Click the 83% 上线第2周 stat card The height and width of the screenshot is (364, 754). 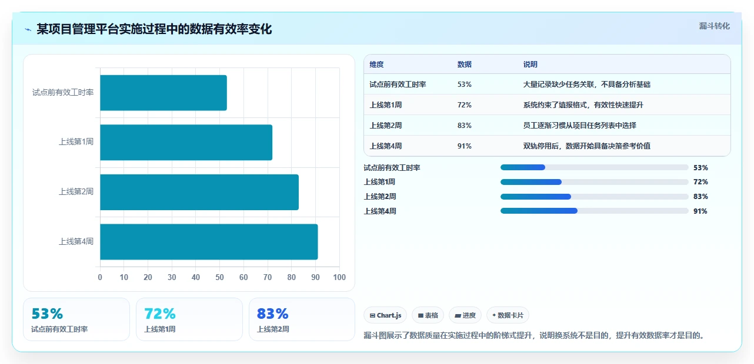[302, 319]
